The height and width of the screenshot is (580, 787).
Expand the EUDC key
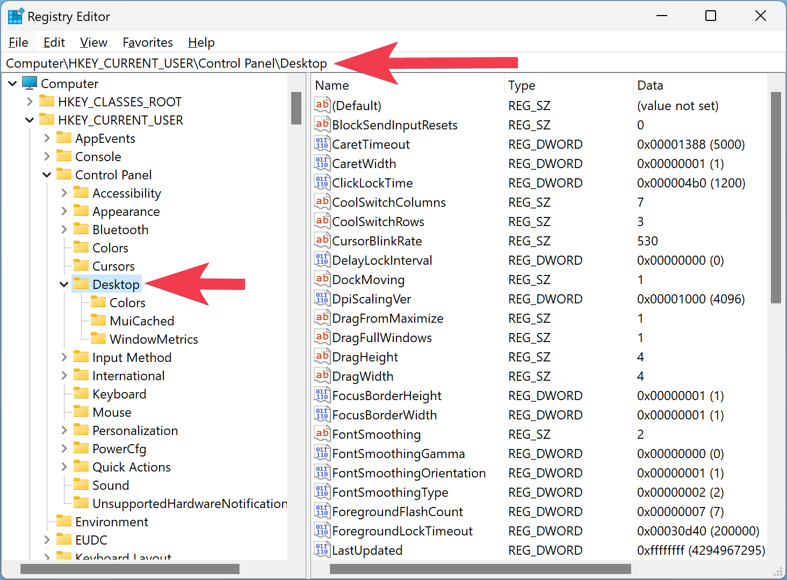pyautogui.click(x=47, y=540)
